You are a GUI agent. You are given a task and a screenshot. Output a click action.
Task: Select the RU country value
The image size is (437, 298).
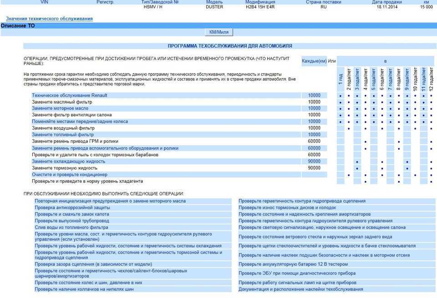pyautogui.click(x=323, y=7)
